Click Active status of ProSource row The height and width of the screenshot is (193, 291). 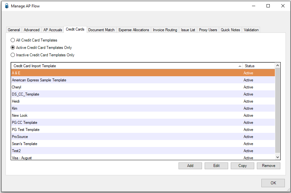(248, 137)
